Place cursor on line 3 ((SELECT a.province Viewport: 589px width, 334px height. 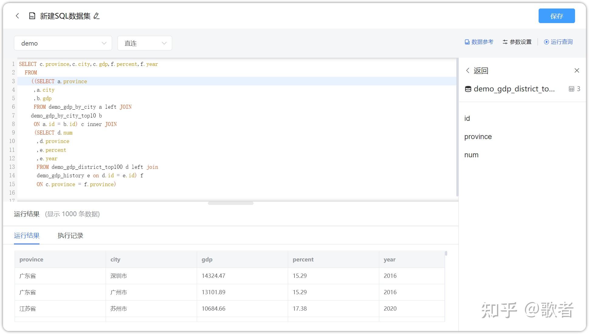[59, 81]
